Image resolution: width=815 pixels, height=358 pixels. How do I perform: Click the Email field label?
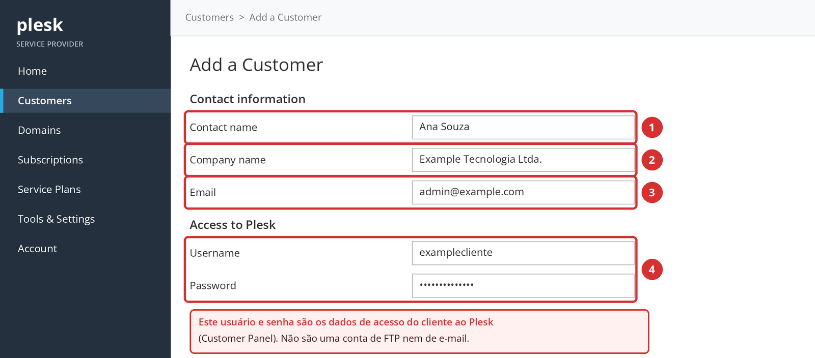[x=203, y=193]
